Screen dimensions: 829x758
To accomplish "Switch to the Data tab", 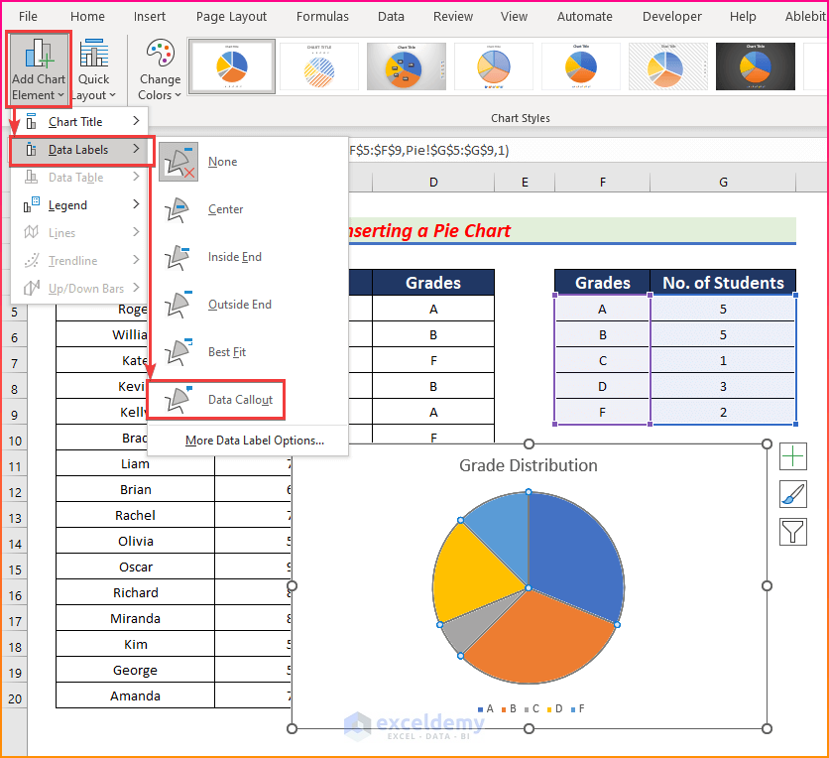I will pyautogui.click(x=391, y=17).
